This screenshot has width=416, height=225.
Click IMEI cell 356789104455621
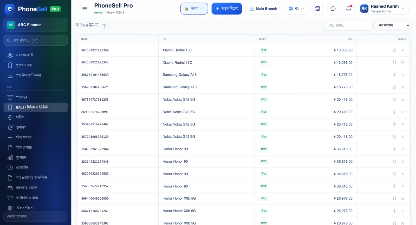click(x=95, y=87)
